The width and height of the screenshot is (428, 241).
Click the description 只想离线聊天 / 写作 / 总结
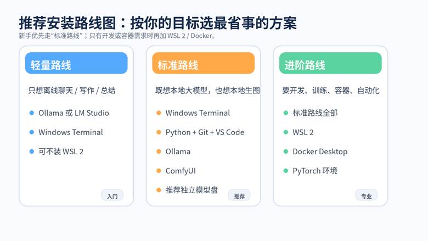tap(72, 91)
